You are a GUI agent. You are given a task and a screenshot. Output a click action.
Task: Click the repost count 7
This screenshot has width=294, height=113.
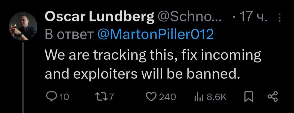point(112,97)
